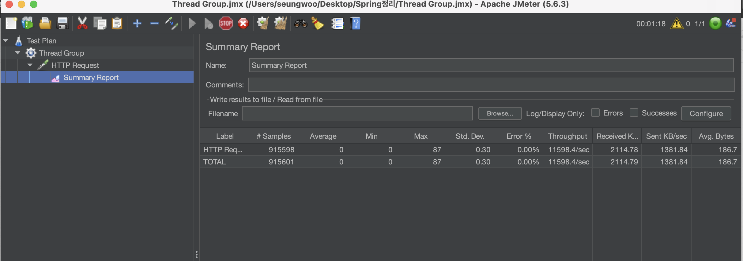Click the Browse... button
743x261 pixels.
[500, 113]
